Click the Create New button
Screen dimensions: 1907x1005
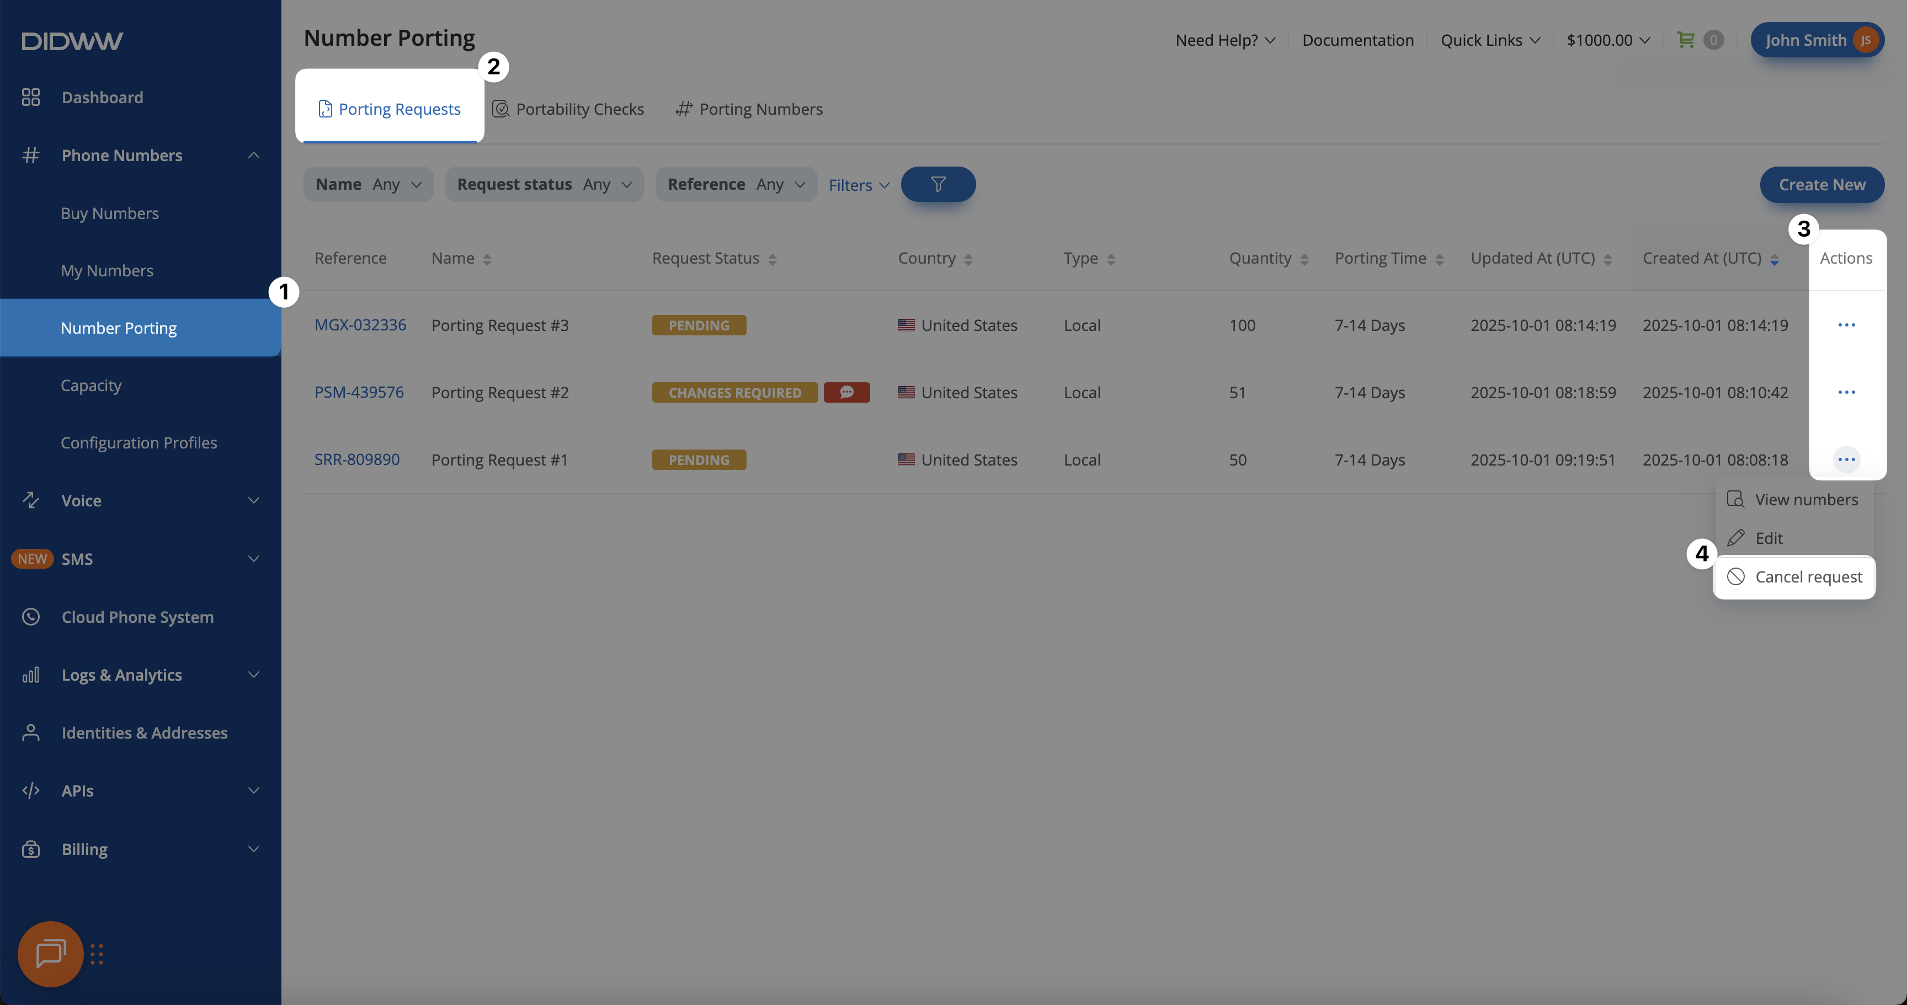point(1821,184)
